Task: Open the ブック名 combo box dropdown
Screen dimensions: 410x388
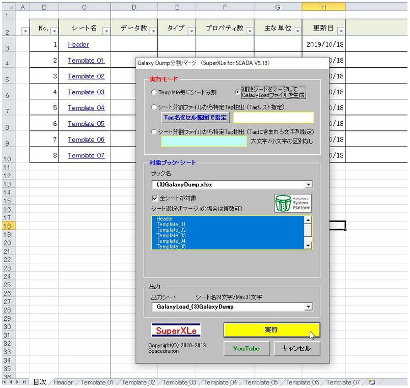Action: (309, 185)
